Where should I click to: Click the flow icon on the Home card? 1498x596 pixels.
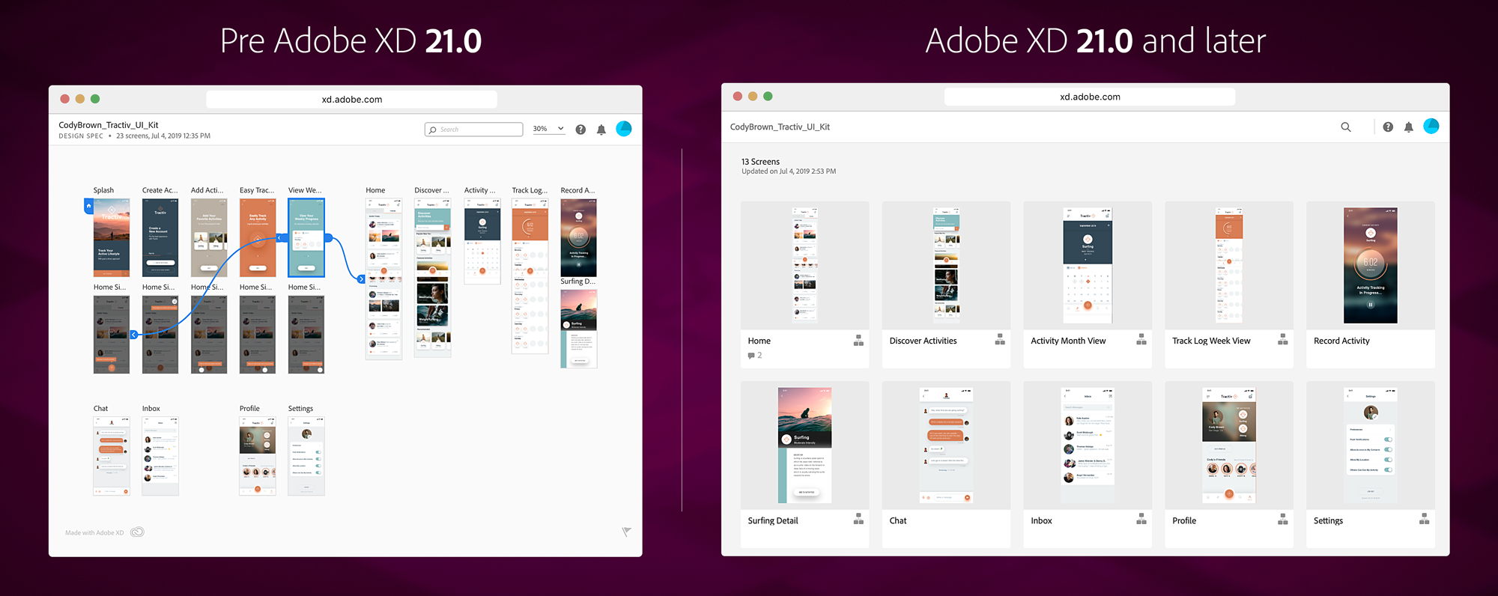[x=858, y=341]
